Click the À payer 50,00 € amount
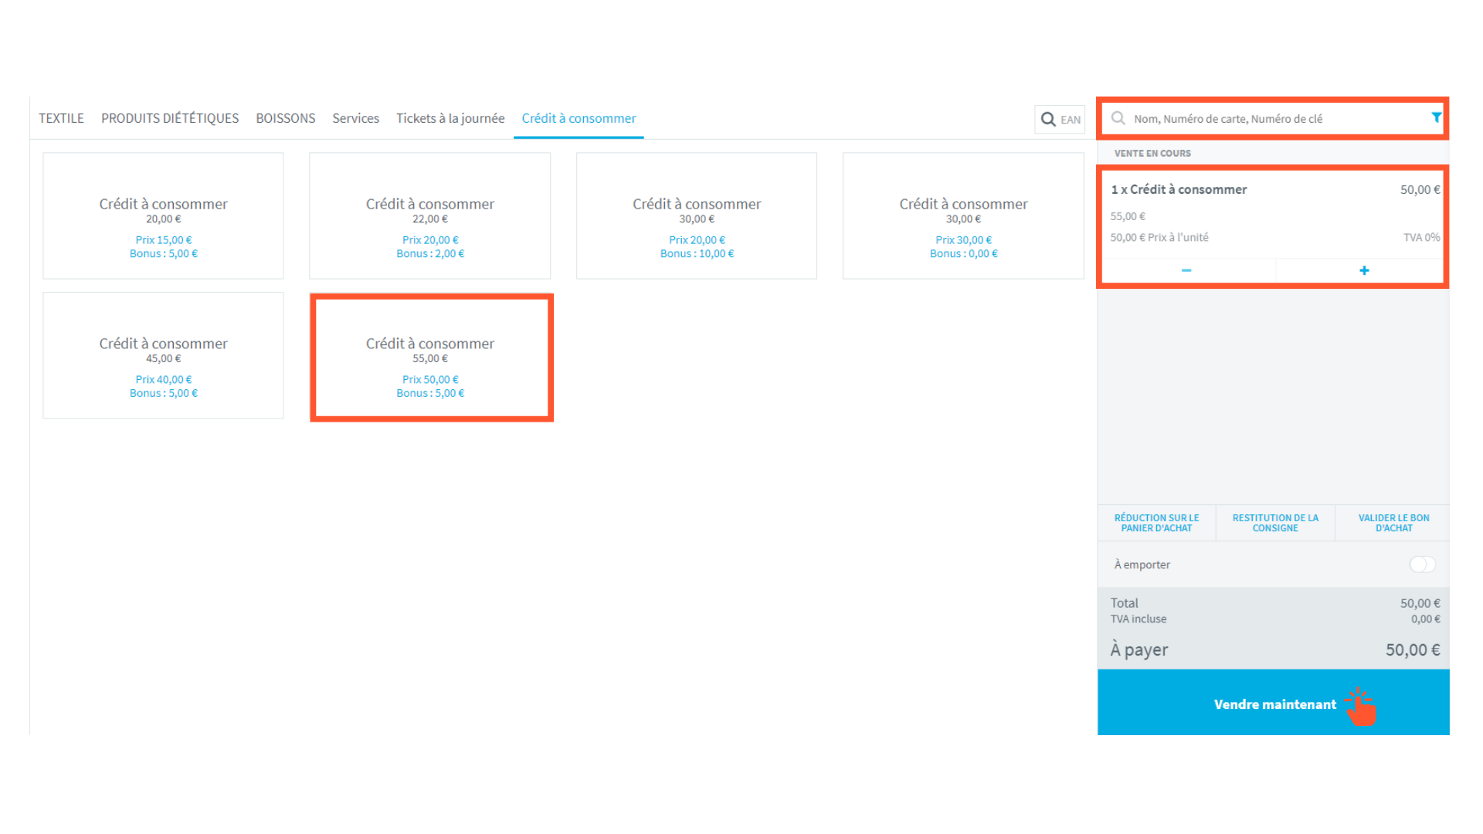This screenshot has width=1483, height=834. (x=1413, y=649)
